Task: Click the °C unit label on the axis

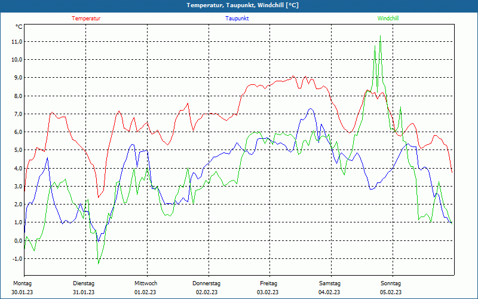Action: pyautogui.click(x=19, y=27)
